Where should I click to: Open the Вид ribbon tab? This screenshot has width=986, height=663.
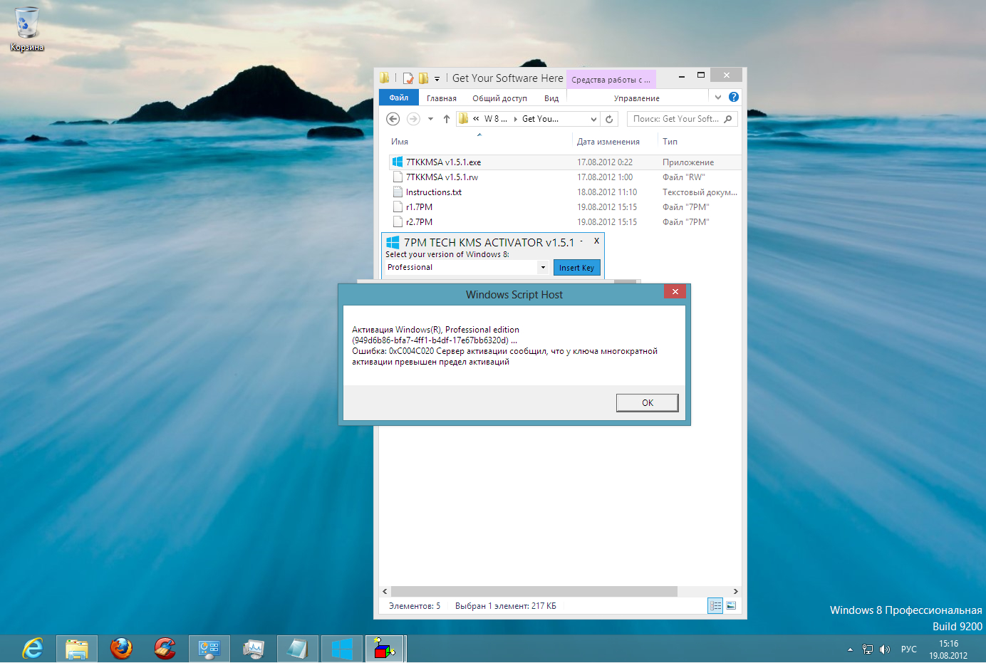[551, 98]
